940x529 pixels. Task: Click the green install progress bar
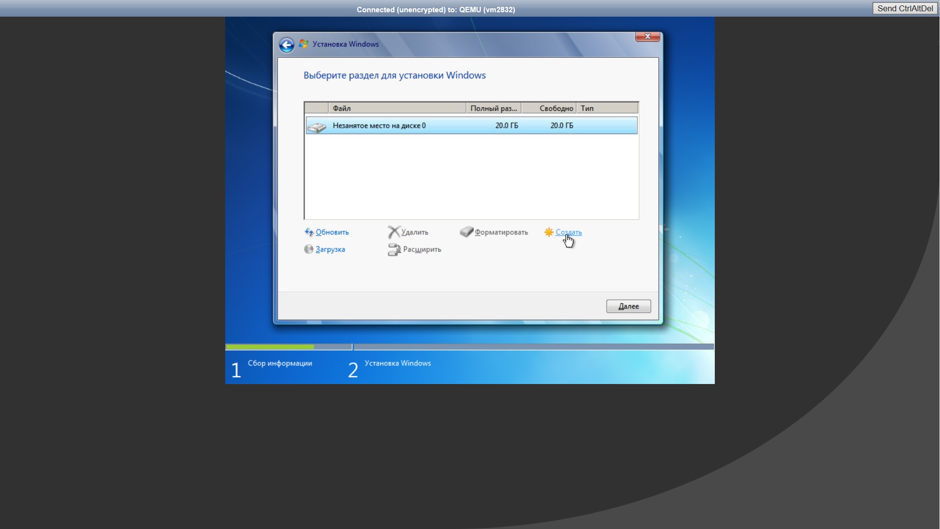pyautogui.click(x=270, y=347)
